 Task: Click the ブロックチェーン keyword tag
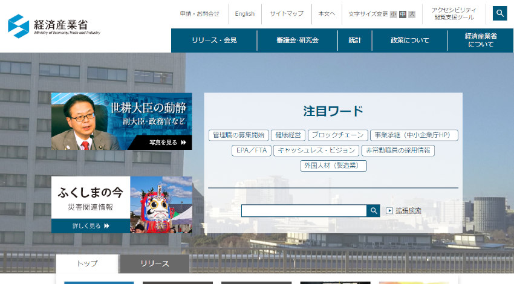point(337,135)
